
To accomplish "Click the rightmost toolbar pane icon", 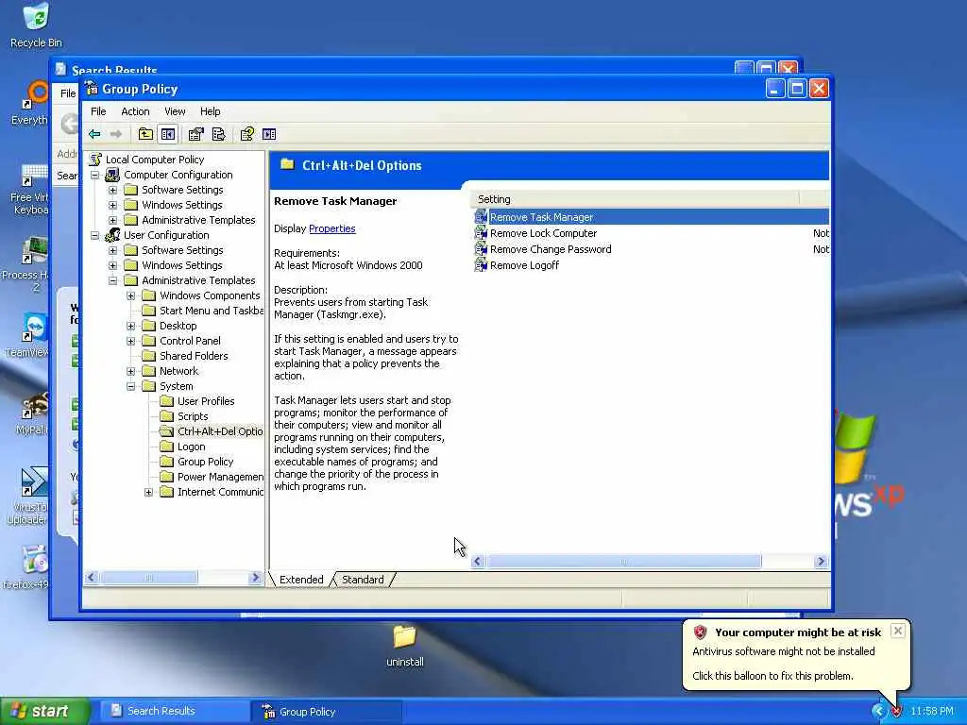I will pos(269,134).
